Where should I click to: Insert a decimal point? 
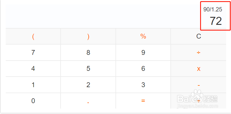pyautogui.click(x=88, y=101)
